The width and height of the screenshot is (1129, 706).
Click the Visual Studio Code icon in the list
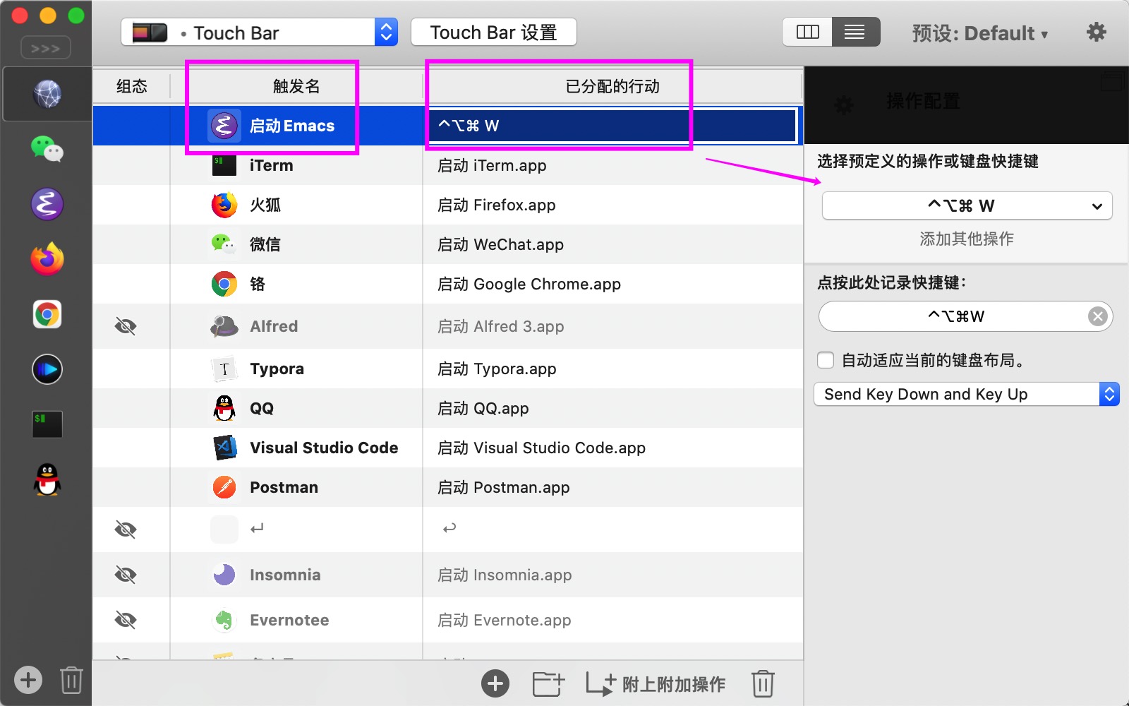pos(224,448)
